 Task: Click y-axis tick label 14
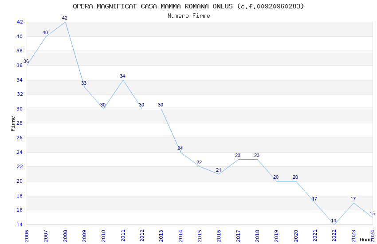(x=20, y=224)
